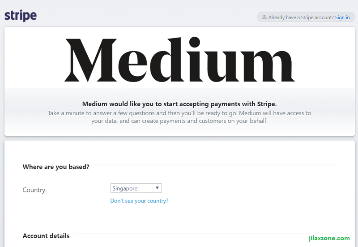Click the user silhouette icon beside sign-in text
The image size is (358, 247).
point(264,17)
